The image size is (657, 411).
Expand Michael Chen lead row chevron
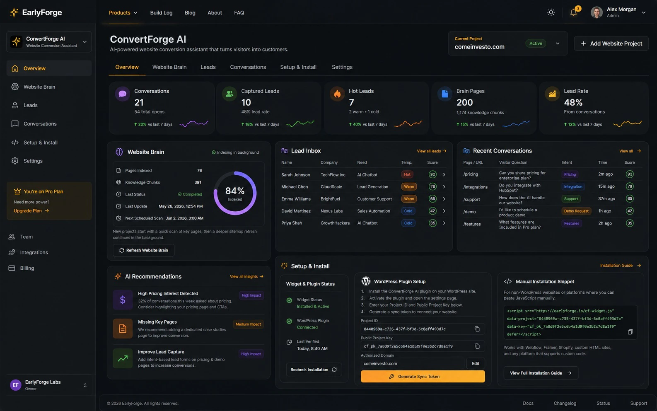point(444,187)
